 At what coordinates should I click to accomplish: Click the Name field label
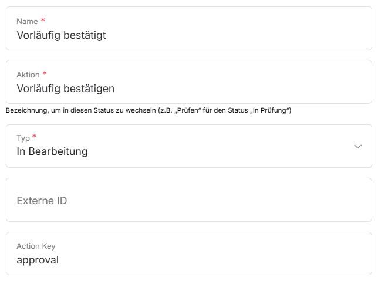(27, 21)
